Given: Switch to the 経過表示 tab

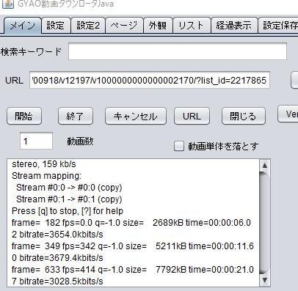Looking at the screenshot, I should tap(234, 26).
